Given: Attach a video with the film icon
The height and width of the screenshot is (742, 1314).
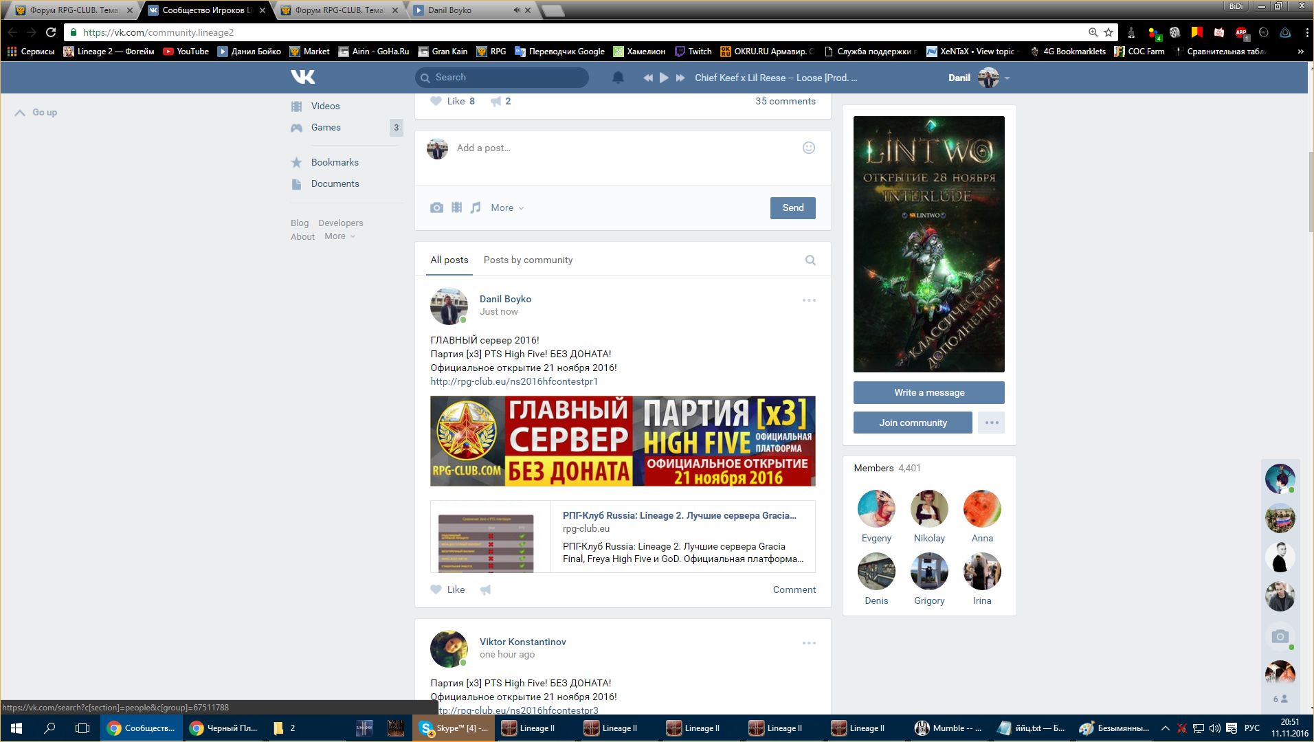Looking at the screenshot, I should [456, 207].
